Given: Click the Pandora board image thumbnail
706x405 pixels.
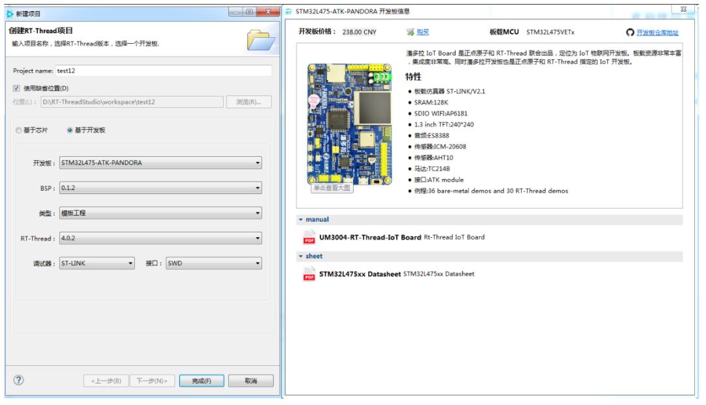Looking at the screenshot, I should pyautogui.click(x=350, y=123).
